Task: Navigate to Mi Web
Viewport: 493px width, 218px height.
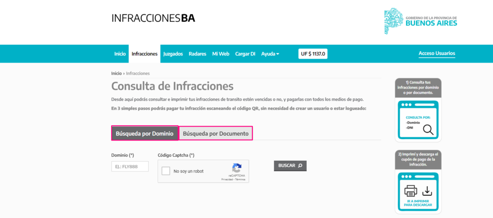Action: [x=221, y=54]
